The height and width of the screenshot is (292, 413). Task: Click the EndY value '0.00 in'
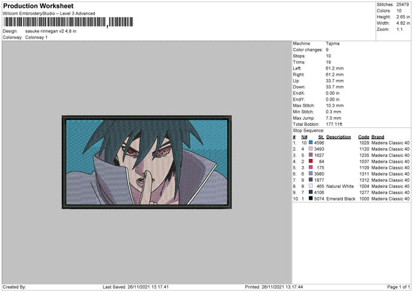[x=332, y=100]
